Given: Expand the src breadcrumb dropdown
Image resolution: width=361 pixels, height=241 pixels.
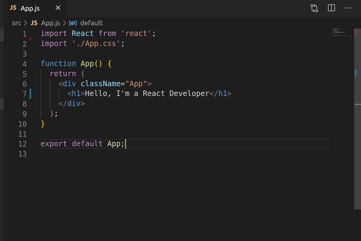Looking at the screenshot, I should click(x=16, y=23).
